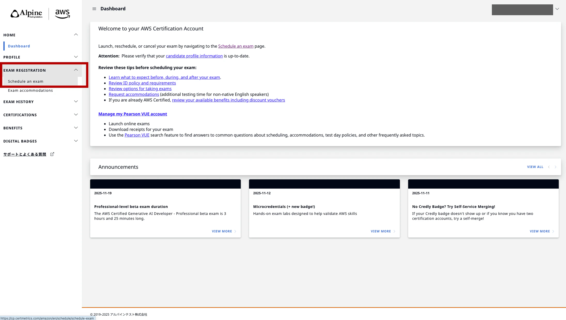The image size is (566, 320).
Task: Collapse the HOME section
Action: pos(76,35)
